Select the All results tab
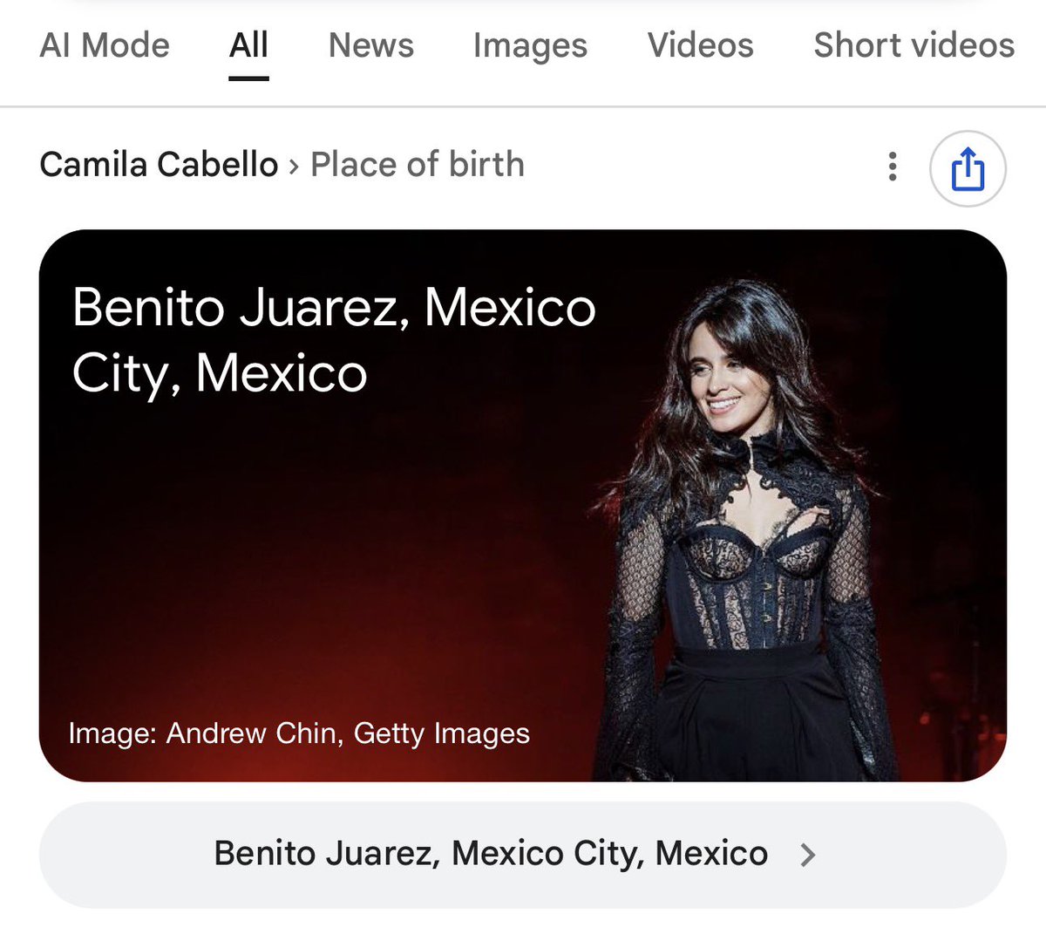The width and height of the screenshot is (1046, 941). [248, 45]
